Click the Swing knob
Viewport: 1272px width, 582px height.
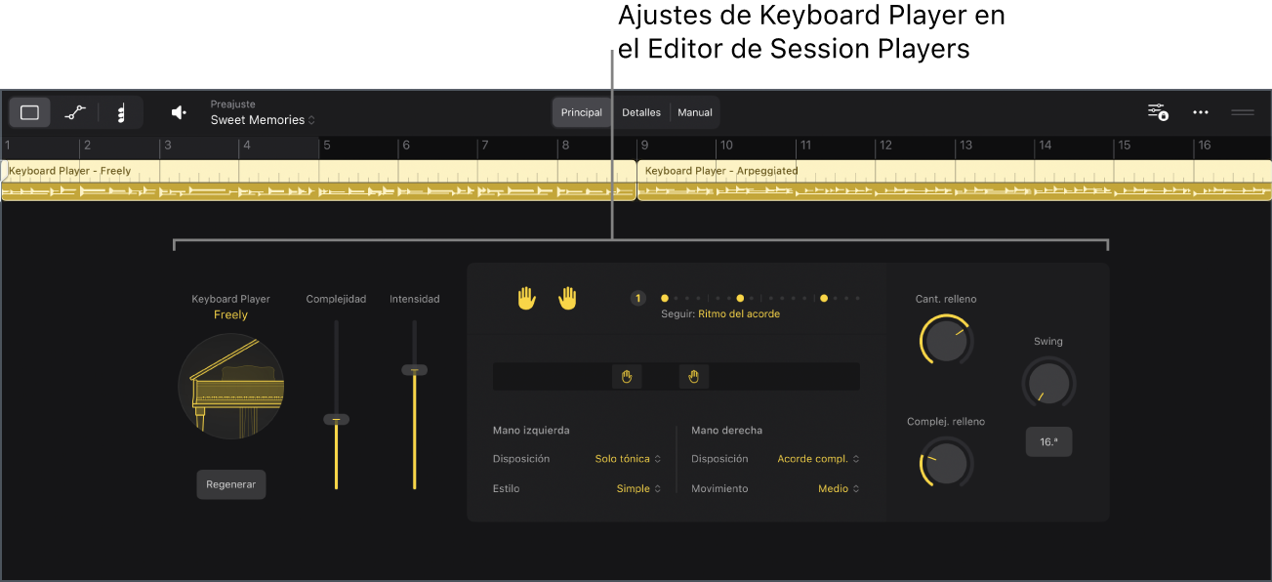tap(1049, 383)
